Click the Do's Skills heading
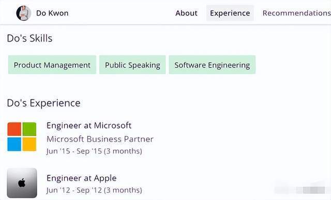Screen dimensions: 331x200 [29, 38]
